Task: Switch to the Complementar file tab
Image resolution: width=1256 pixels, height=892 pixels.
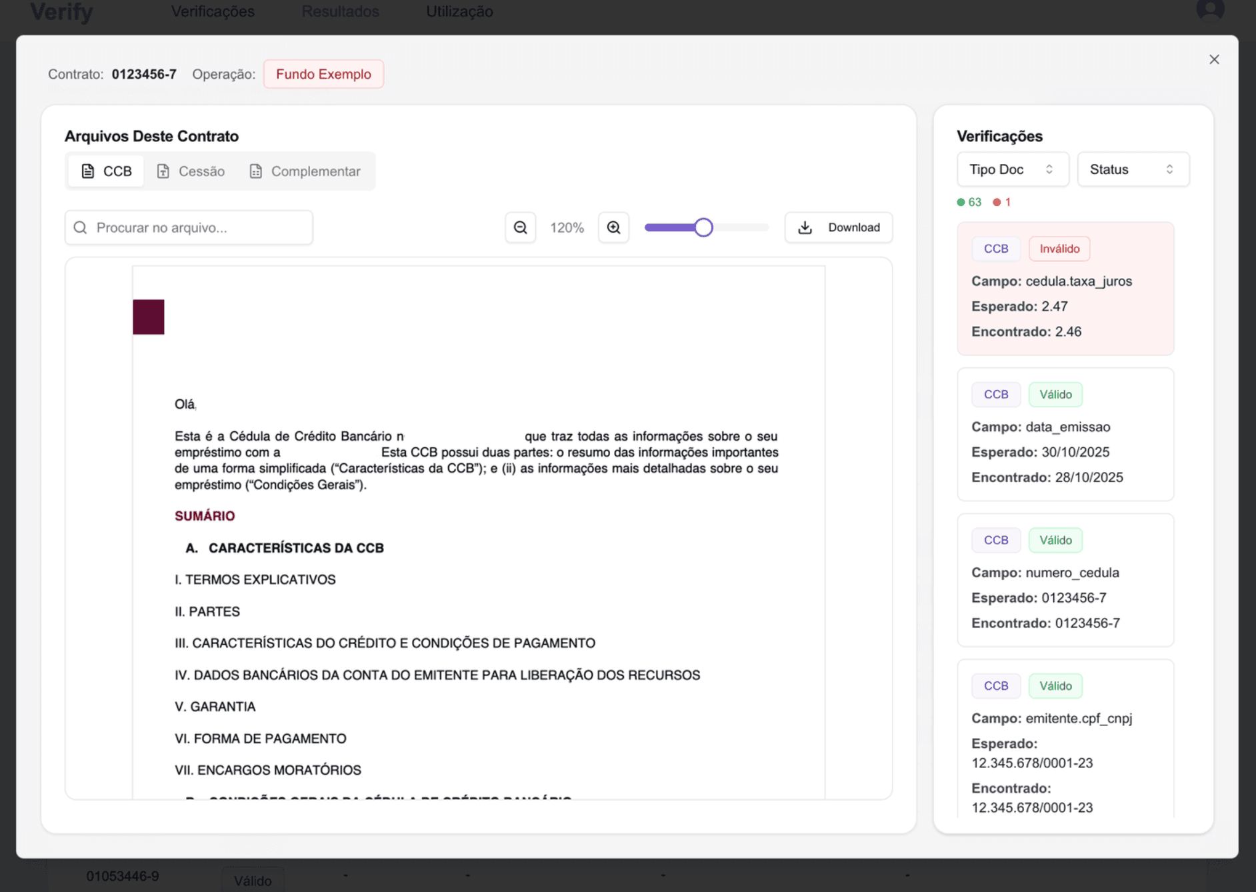Action: (306, 171)
